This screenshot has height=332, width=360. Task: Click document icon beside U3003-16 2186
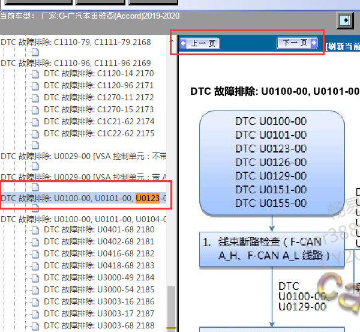point(35,302)
